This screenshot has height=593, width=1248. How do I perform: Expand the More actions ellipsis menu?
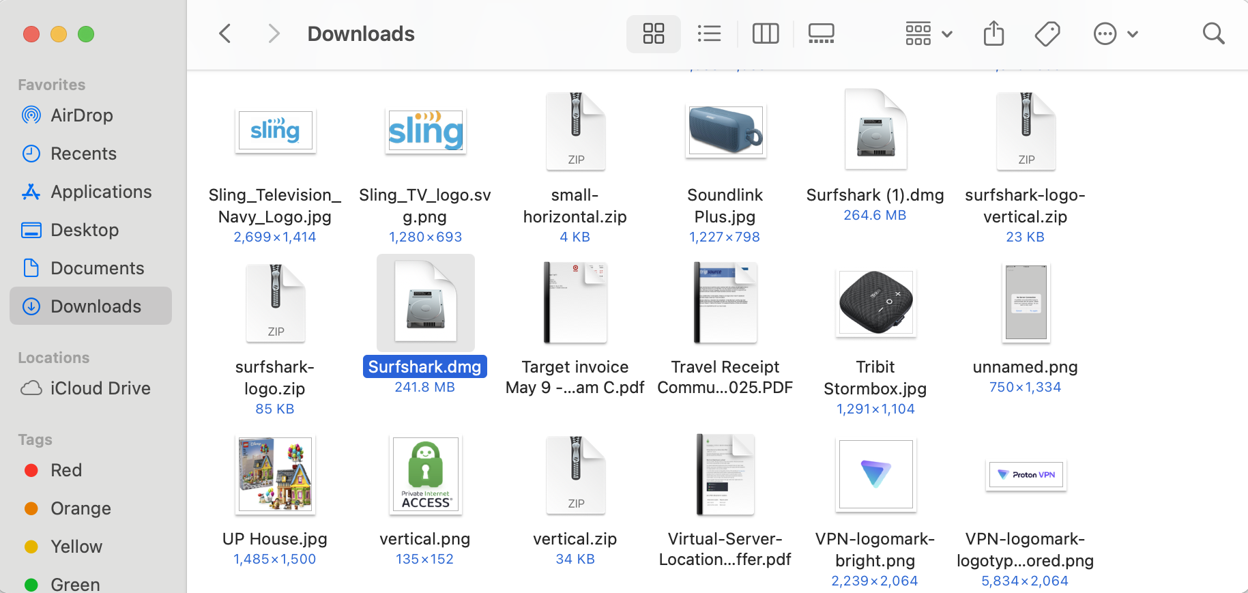(x=1115, y=33)
